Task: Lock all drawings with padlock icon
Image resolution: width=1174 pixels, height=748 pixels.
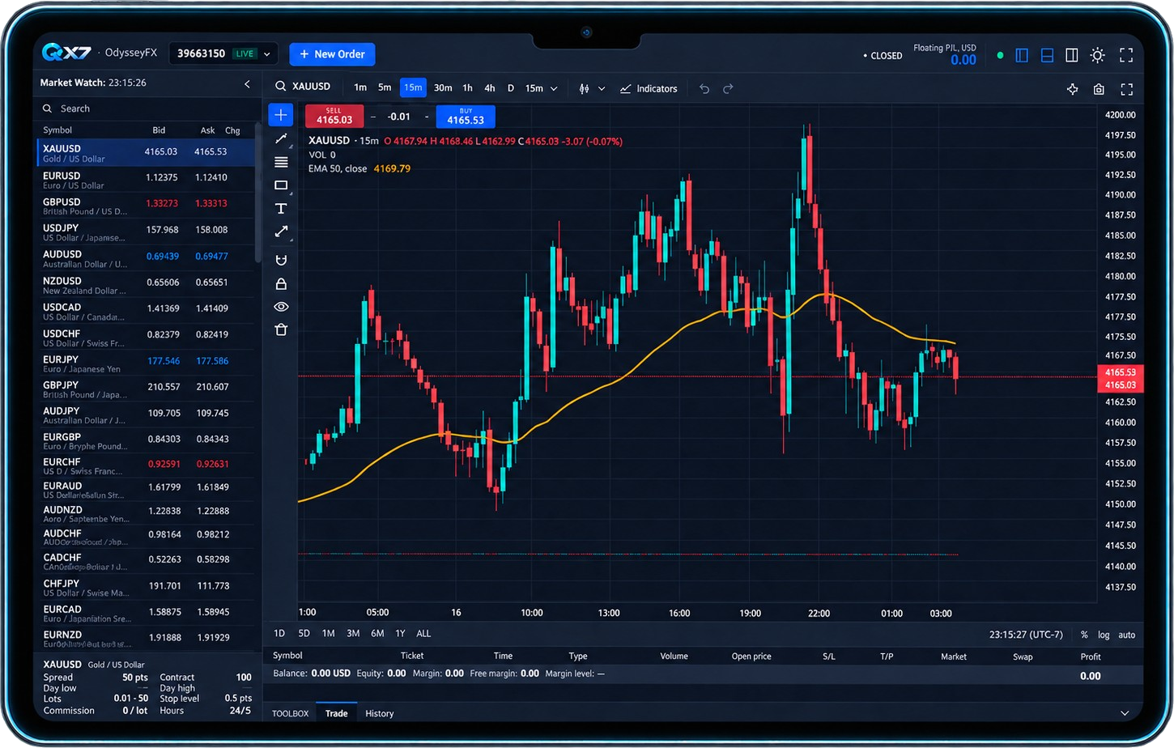Action: click(x=281, y=283)
